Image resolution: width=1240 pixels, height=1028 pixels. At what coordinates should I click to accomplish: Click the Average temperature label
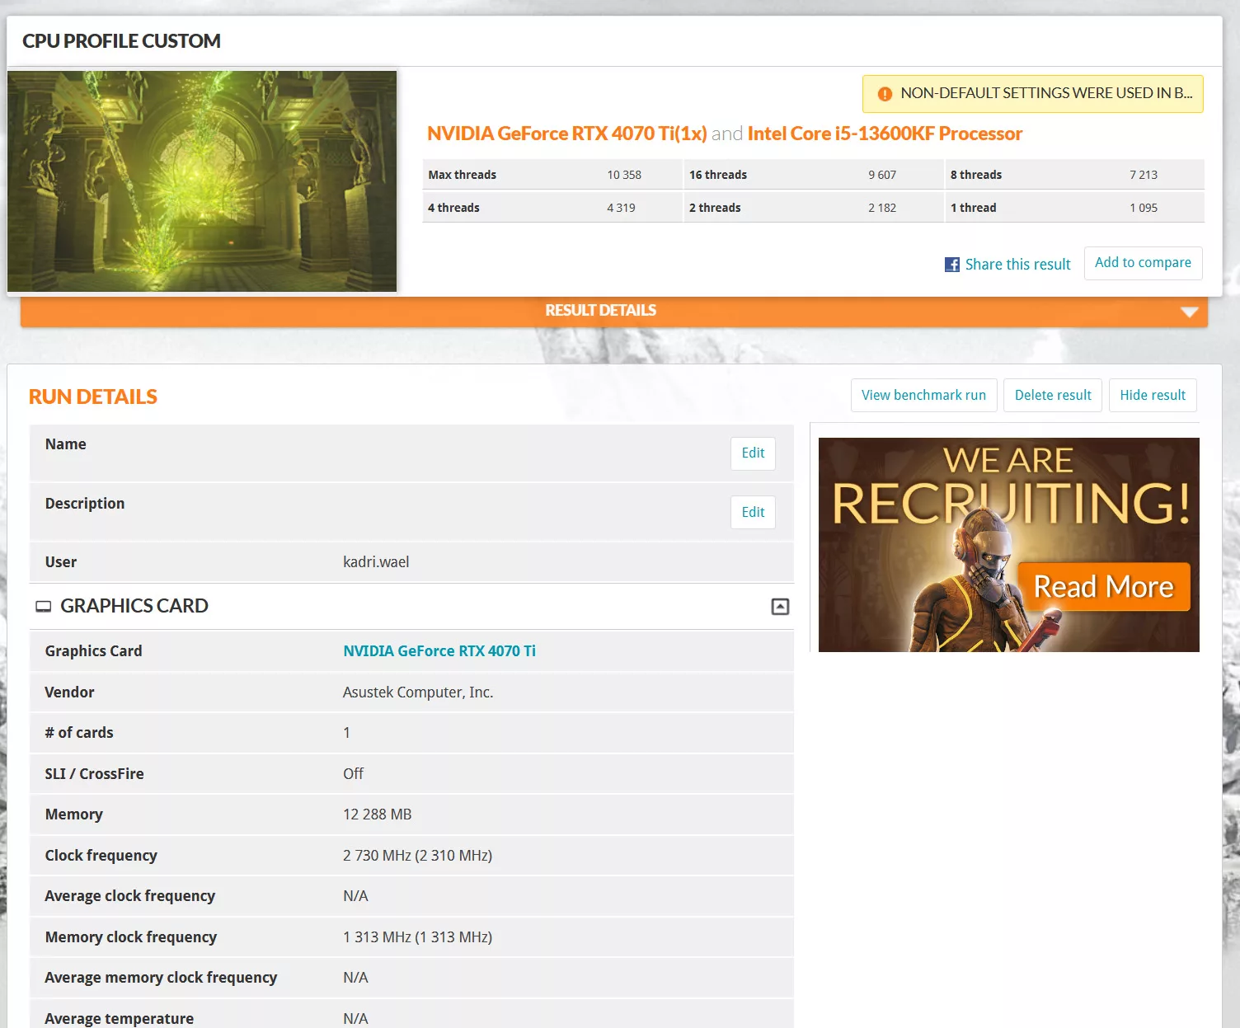point(120,1019)
